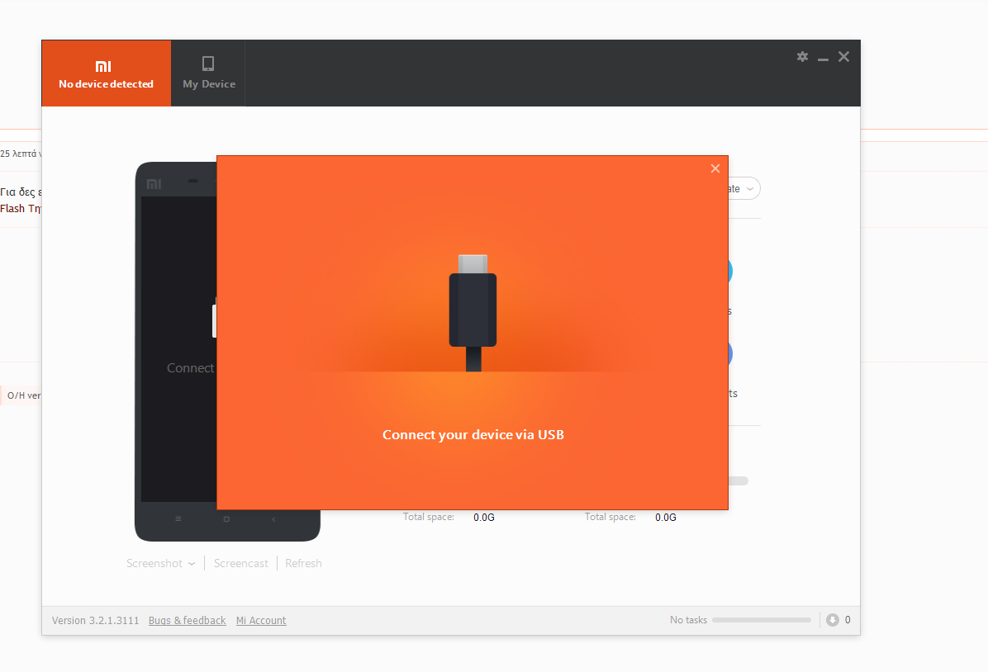Select the No device detected tab
Image resolution: width=988 pixels, height=672 pixels.
tap(106, 73)
